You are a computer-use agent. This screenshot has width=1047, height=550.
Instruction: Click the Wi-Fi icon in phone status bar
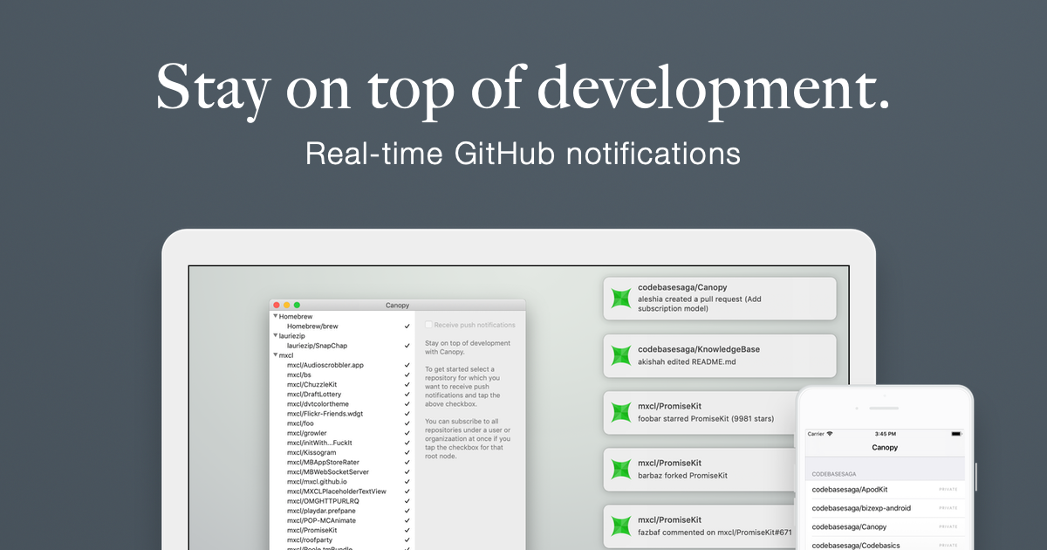point(830,434)
